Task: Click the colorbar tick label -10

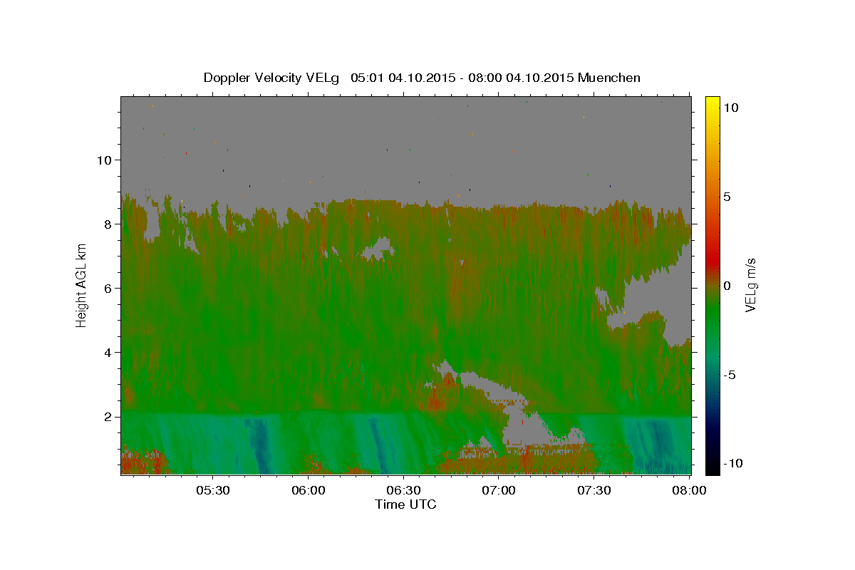Action: coord(732,464)
